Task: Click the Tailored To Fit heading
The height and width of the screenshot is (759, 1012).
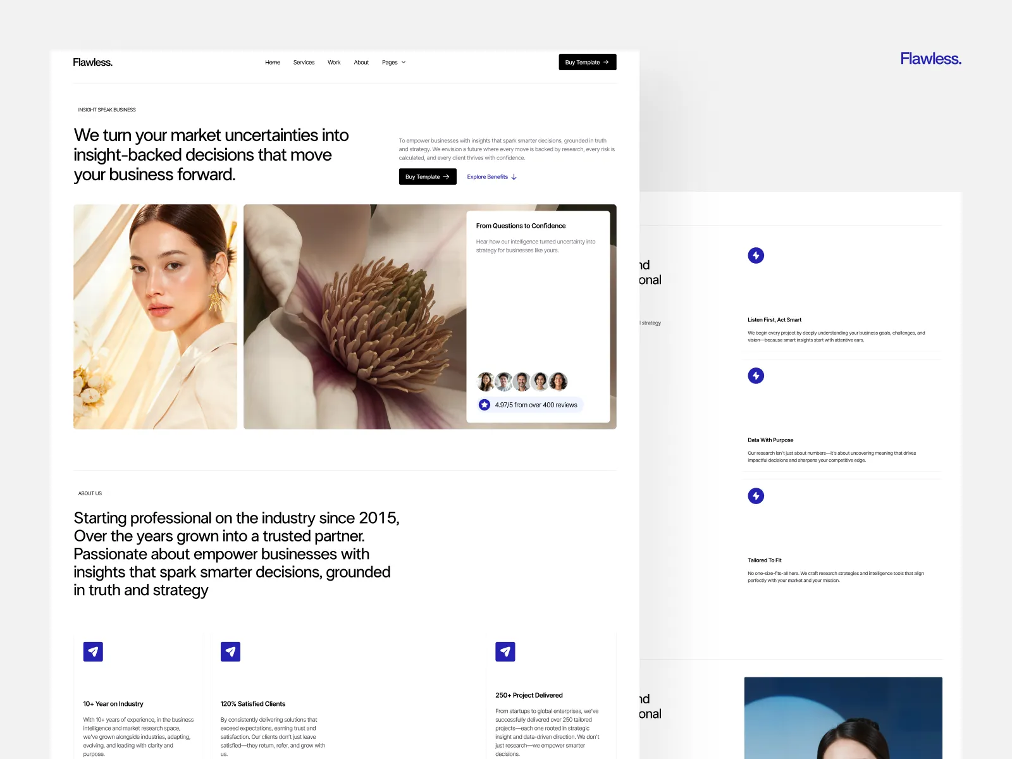Action: coord(765,560)
